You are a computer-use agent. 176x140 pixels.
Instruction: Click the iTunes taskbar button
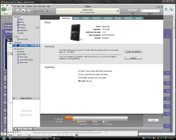point(63,138)
